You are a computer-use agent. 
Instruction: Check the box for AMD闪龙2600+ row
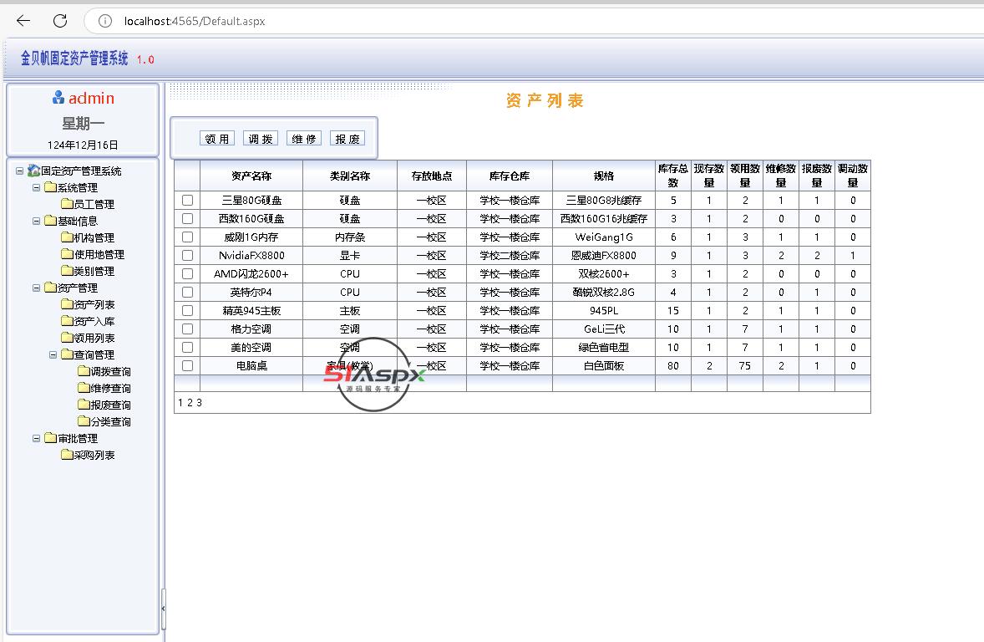[187, 274]
